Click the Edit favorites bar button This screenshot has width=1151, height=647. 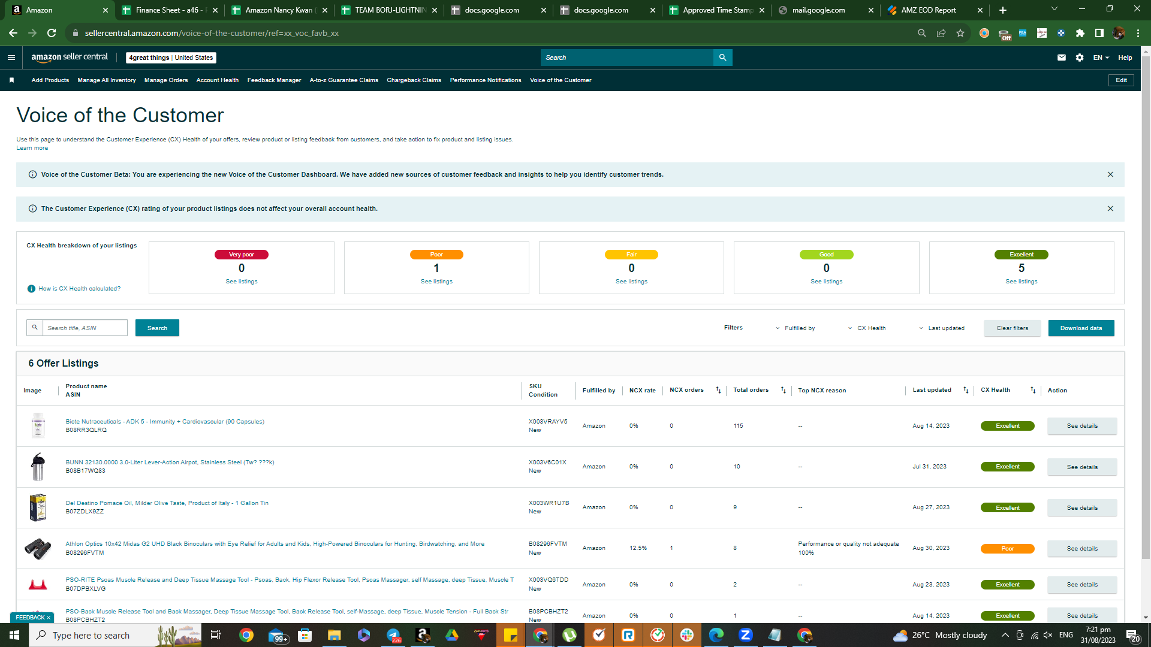click(1121, 80)
